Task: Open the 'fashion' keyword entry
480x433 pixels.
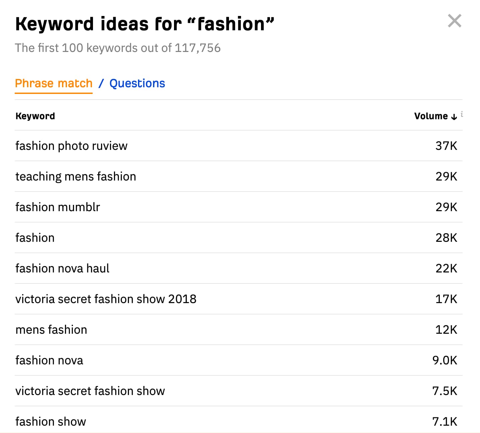Action: coord(35,237)
